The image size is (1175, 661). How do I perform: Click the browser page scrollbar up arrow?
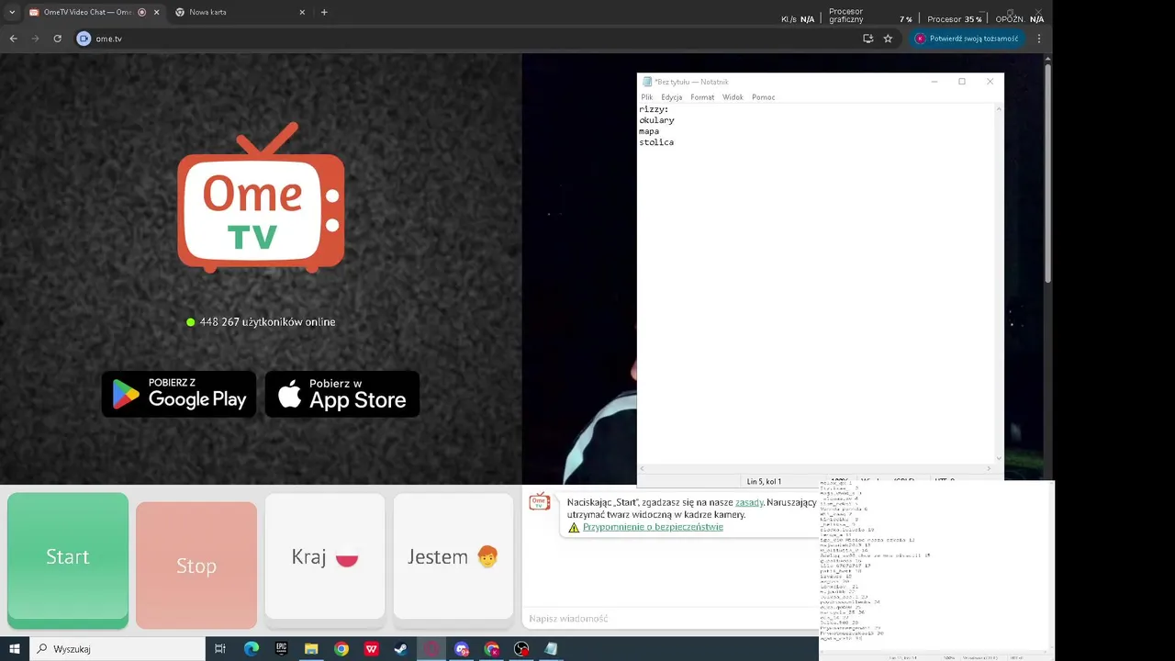(1048, 59)
